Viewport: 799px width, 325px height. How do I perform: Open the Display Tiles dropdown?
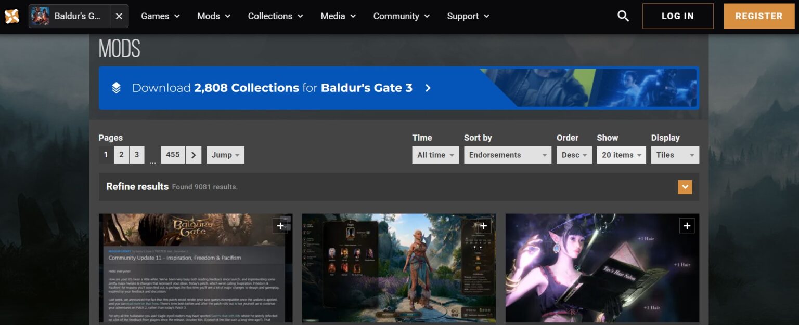[x=675, y=155]
